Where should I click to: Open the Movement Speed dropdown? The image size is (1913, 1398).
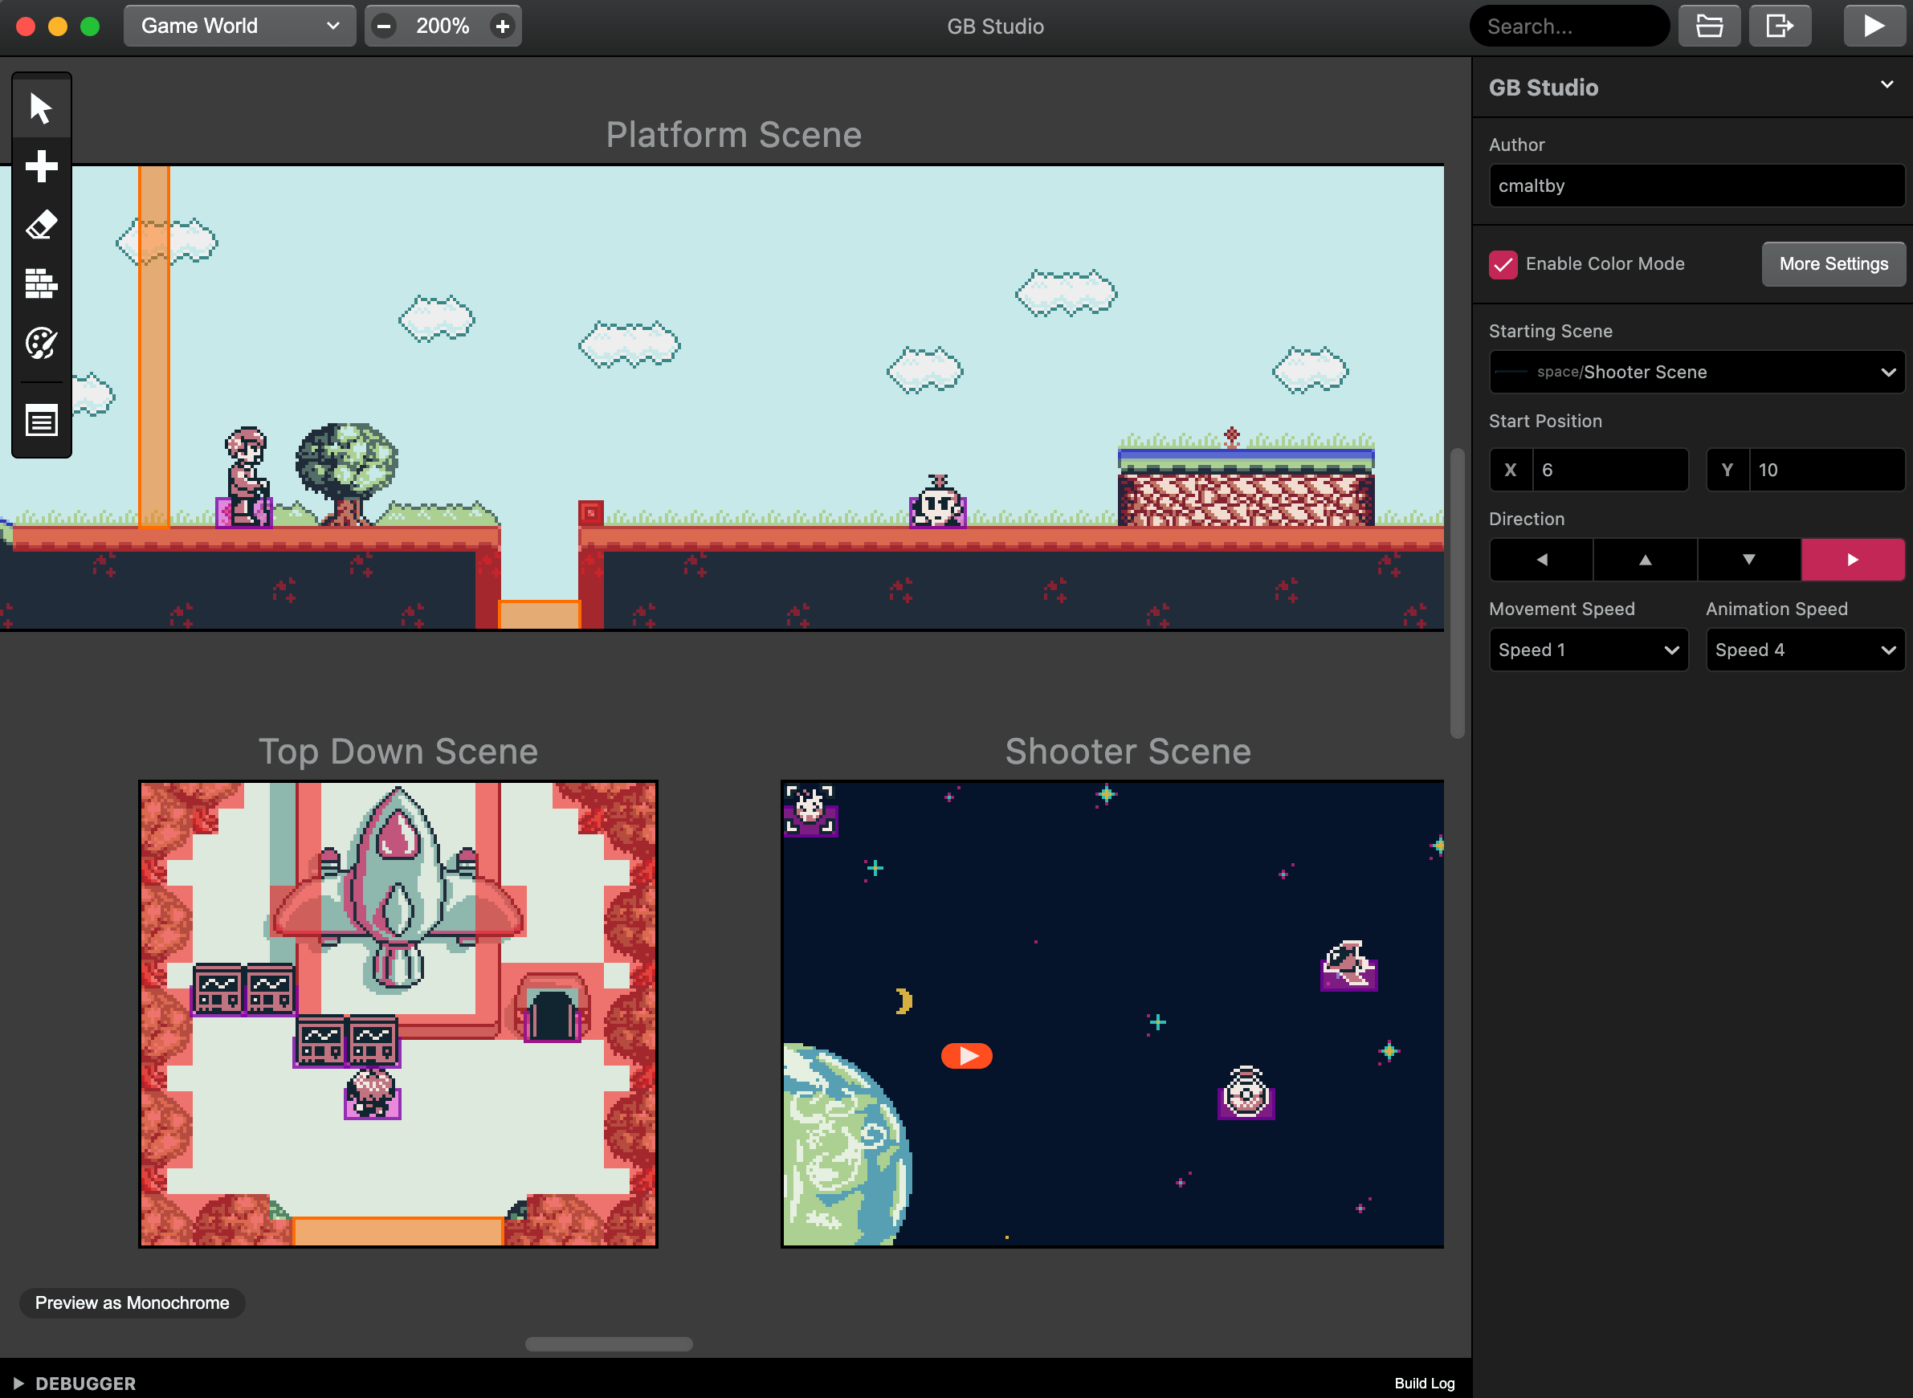point(1589,650)
